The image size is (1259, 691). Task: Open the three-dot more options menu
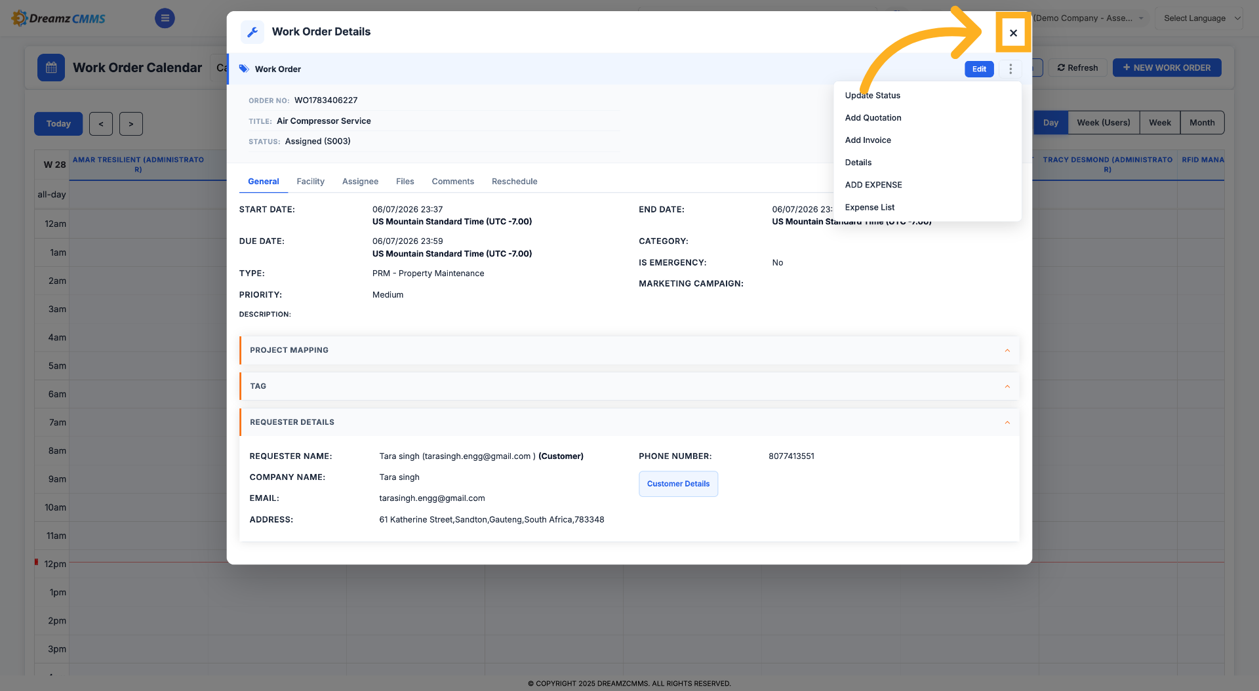click(1010, 69)
